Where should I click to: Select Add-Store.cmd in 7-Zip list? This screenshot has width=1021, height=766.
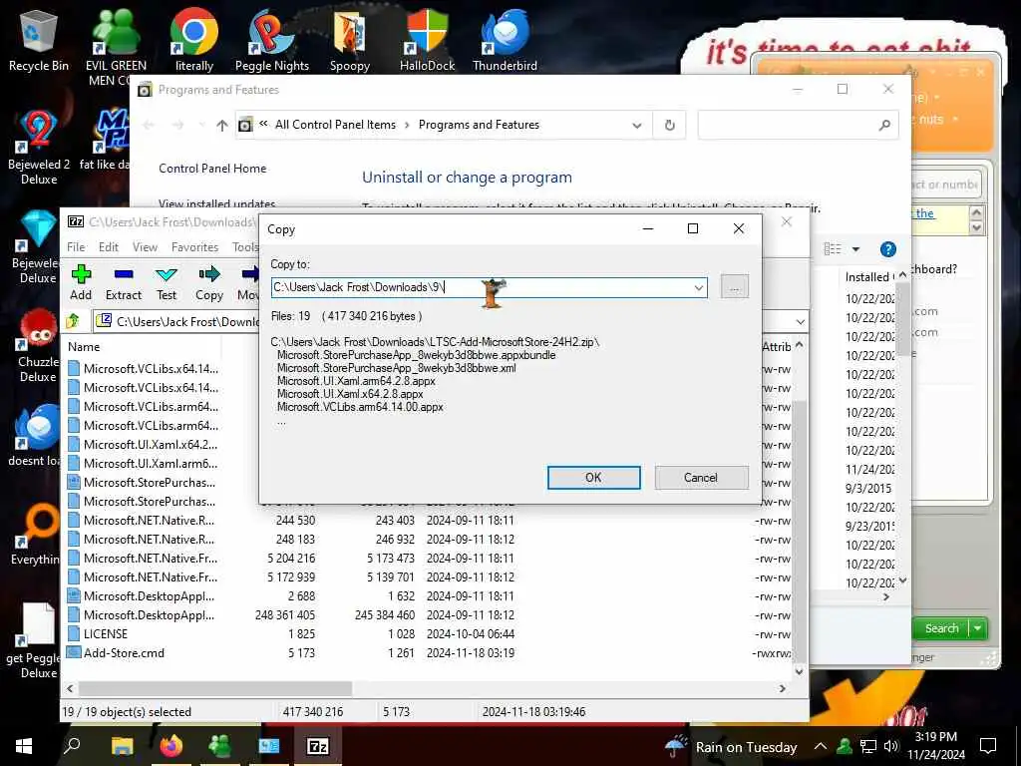point(124,652)
